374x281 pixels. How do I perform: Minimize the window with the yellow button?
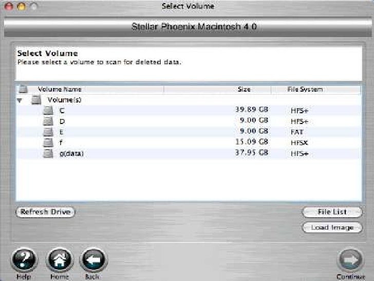point(22,7)
